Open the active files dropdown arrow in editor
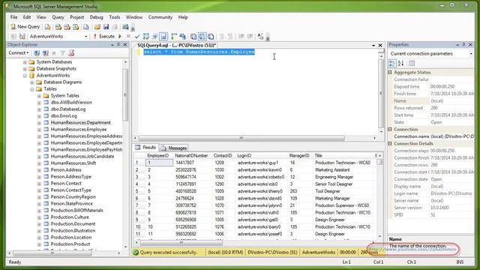 373,45
